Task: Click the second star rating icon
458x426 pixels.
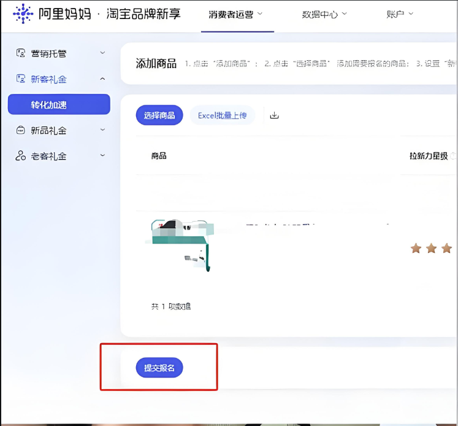Action: pyautogui.click(x=432, y=249)
